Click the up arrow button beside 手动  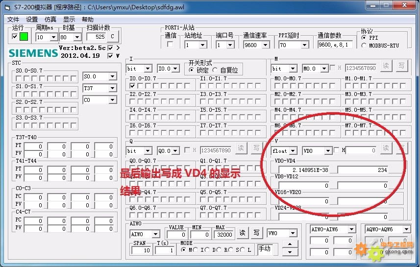pos(290,244)
